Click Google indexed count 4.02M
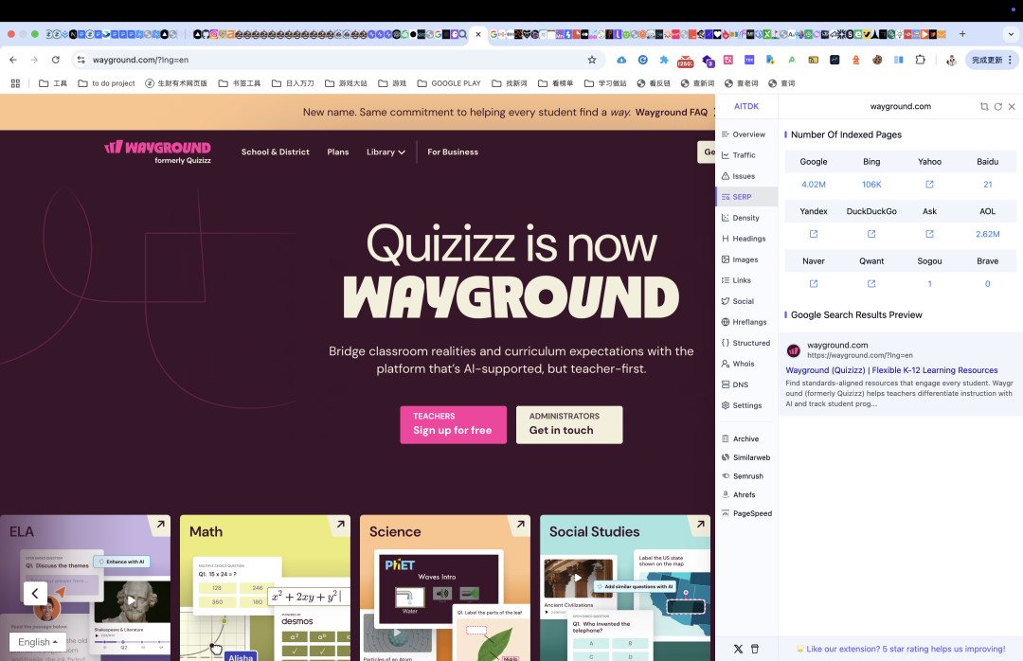 tap(814, 185)
